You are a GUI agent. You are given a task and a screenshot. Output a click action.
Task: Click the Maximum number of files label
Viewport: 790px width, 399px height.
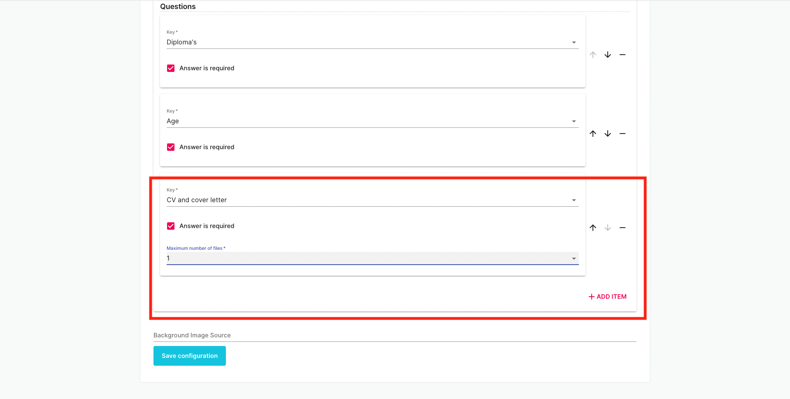coord(196,248)
